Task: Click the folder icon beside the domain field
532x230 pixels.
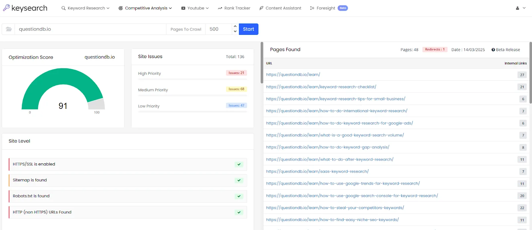Action: pyautogui.click(x=9, y=29)
